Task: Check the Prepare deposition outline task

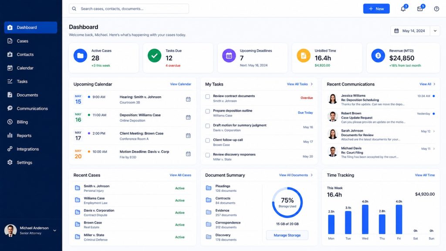Action: [x=208, y=111]
